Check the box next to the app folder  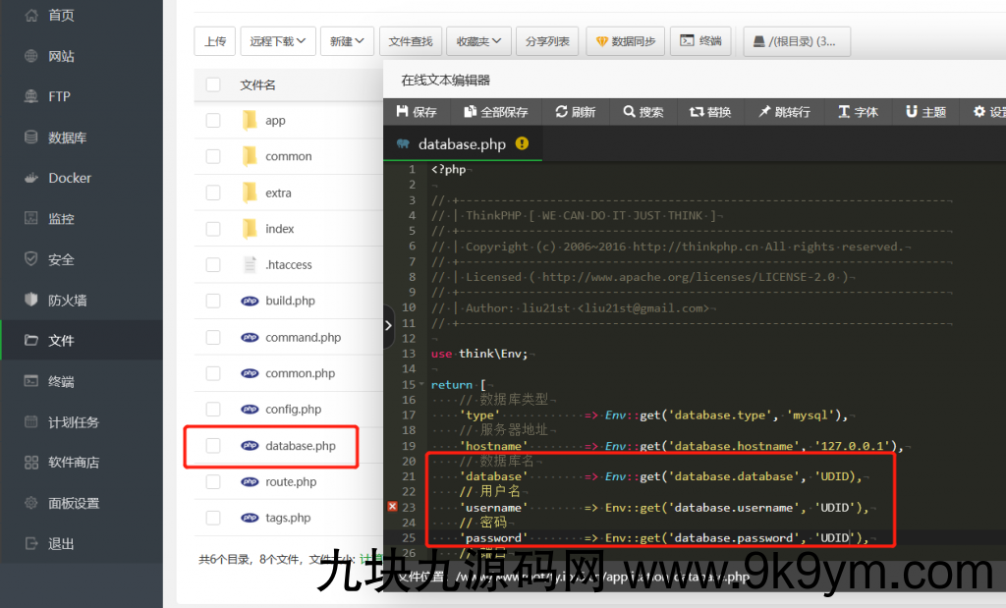[x=213, y=121]
